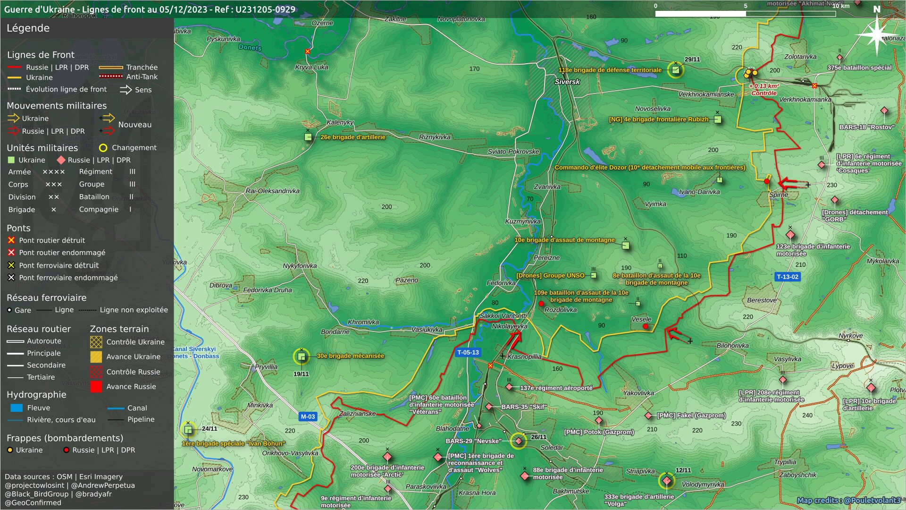Click the BARS-29 Nevske circled diamond marker
This screenshot has width=906, height=510.
(x=518, y=441)
